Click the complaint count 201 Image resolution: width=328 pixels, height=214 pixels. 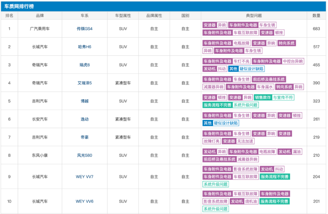pyautogui.click(x=316, y=201)
